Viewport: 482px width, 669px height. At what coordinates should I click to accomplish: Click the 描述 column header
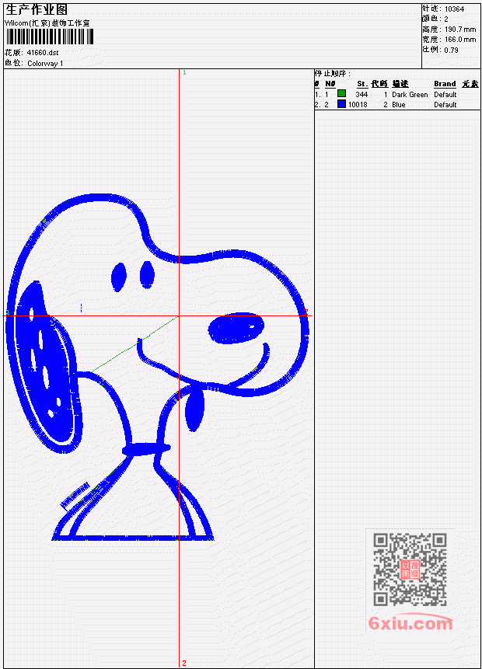coord(400,84)
